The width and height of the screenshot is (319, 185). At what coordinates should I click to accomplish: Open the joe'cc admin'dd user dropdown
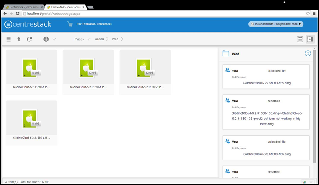click(x=276, y=24)
